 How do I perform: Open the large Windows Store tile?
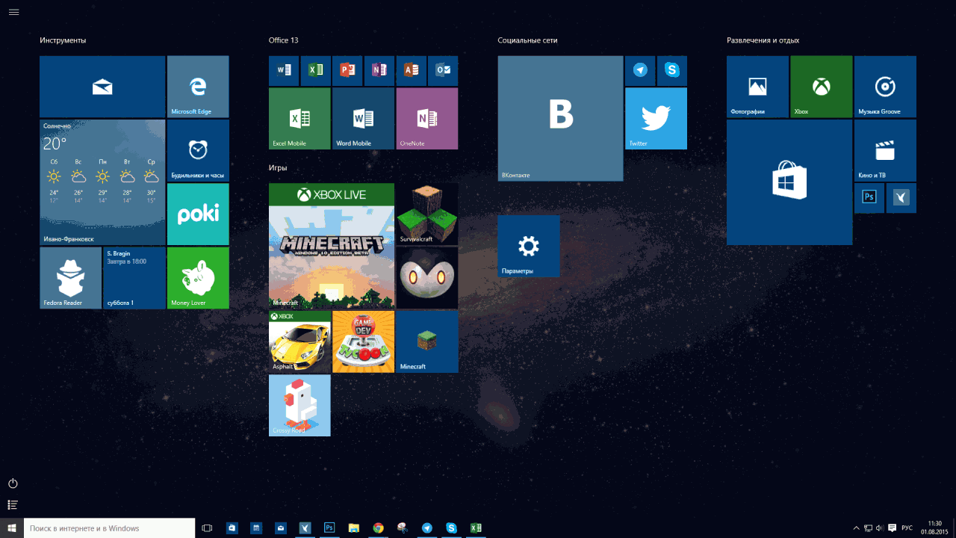[789, 182]
